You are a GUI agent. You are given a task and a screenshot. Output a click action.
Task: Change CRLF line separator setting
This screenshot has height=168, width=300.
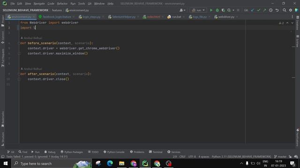(182, 157)
